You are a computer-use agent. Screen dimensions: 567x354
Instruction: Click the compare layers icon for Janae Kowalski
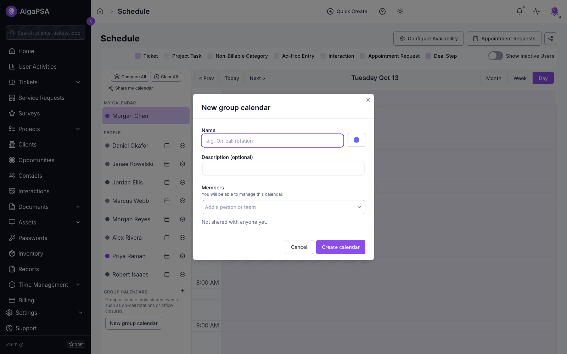point(183,164)
